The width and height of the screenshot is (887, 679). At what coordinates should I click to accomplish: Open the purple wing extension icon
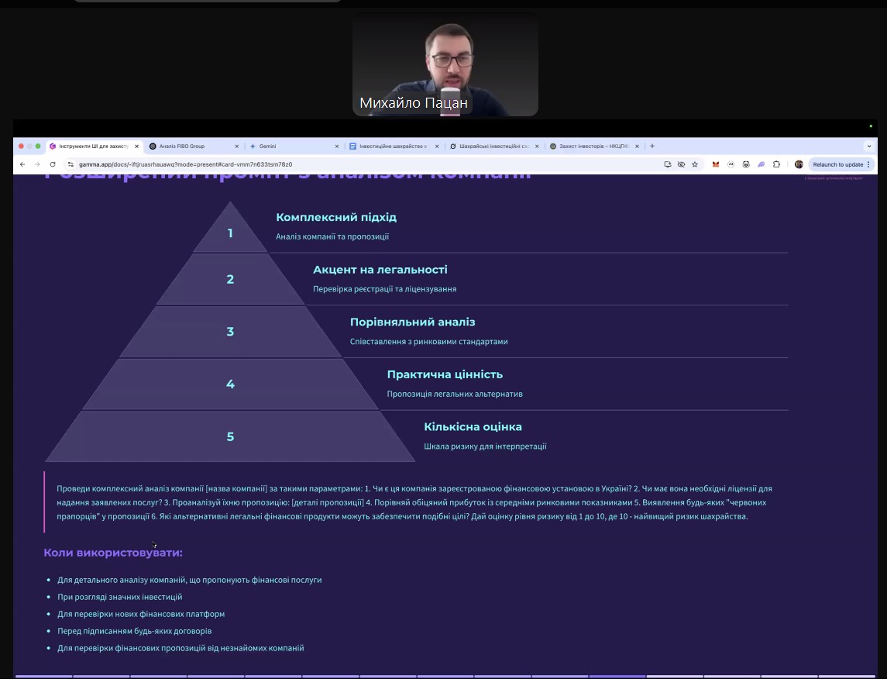tap(762, 164)
